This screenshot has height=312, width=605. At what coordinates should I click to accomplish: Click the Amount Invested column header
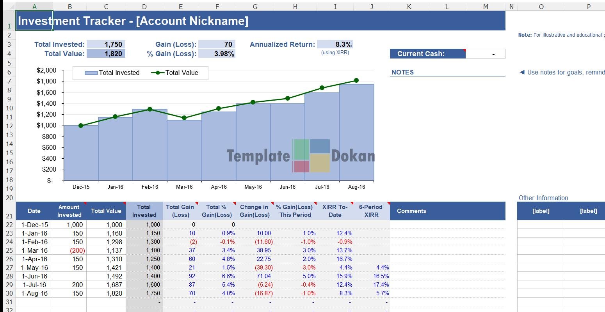coord(69,211)
